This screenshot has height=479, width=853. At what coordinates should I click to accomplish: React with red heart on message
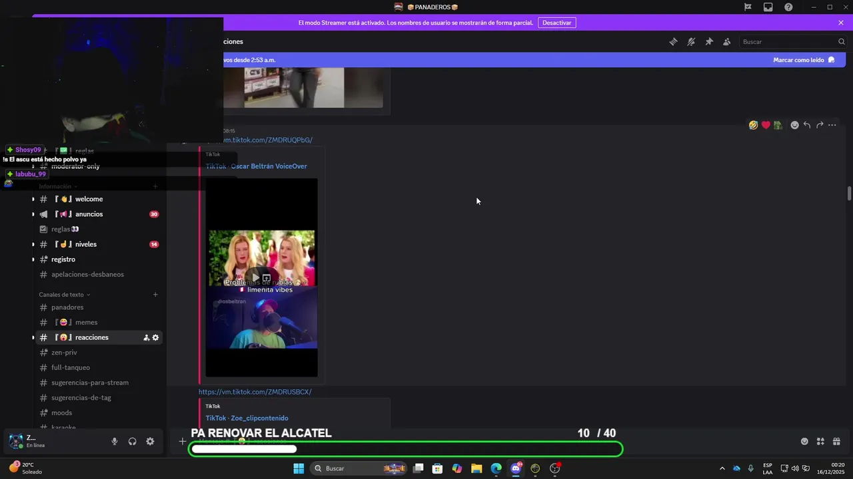tap(766, 125)
